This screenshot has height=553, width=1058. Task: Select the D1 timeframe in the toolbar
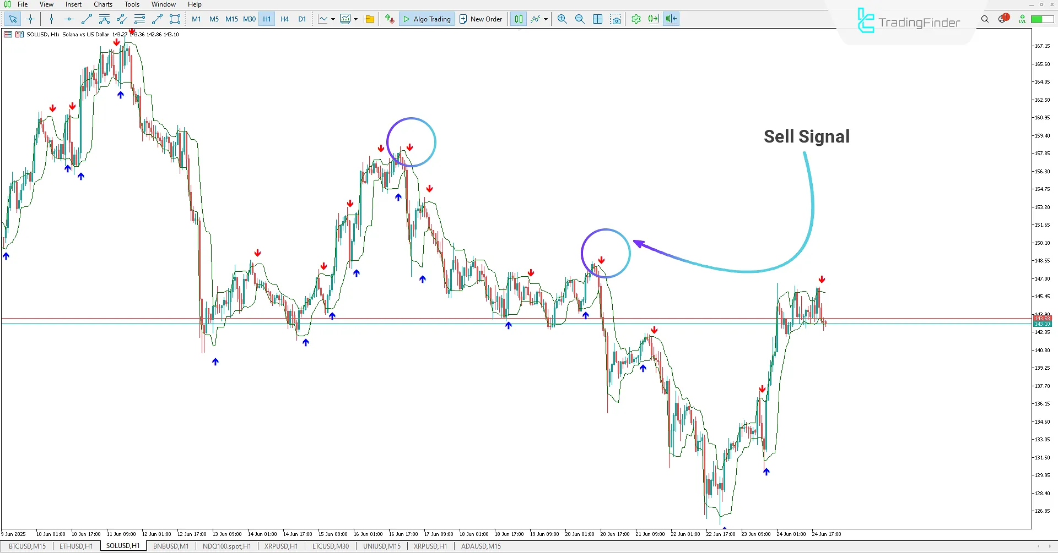[x=302, y=19]
